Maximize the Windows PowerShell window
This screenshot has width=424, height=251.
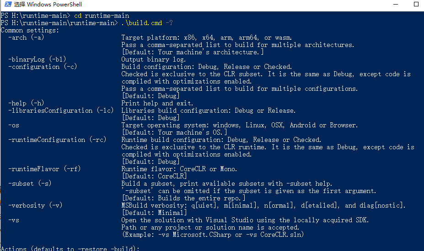click(x=416, y=4)
